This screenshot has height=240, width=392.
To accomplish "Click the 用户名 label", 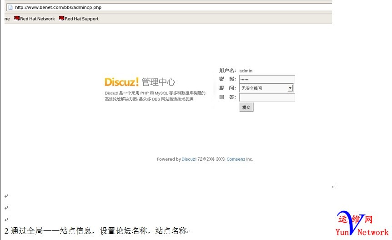I will point(227,71).
